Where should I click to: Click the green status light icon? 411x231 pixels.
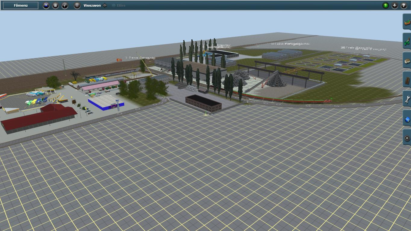tap(386, 5)
